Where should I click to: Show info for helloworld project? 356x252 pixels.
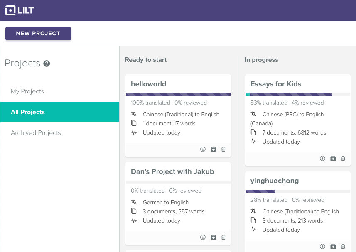203,149
